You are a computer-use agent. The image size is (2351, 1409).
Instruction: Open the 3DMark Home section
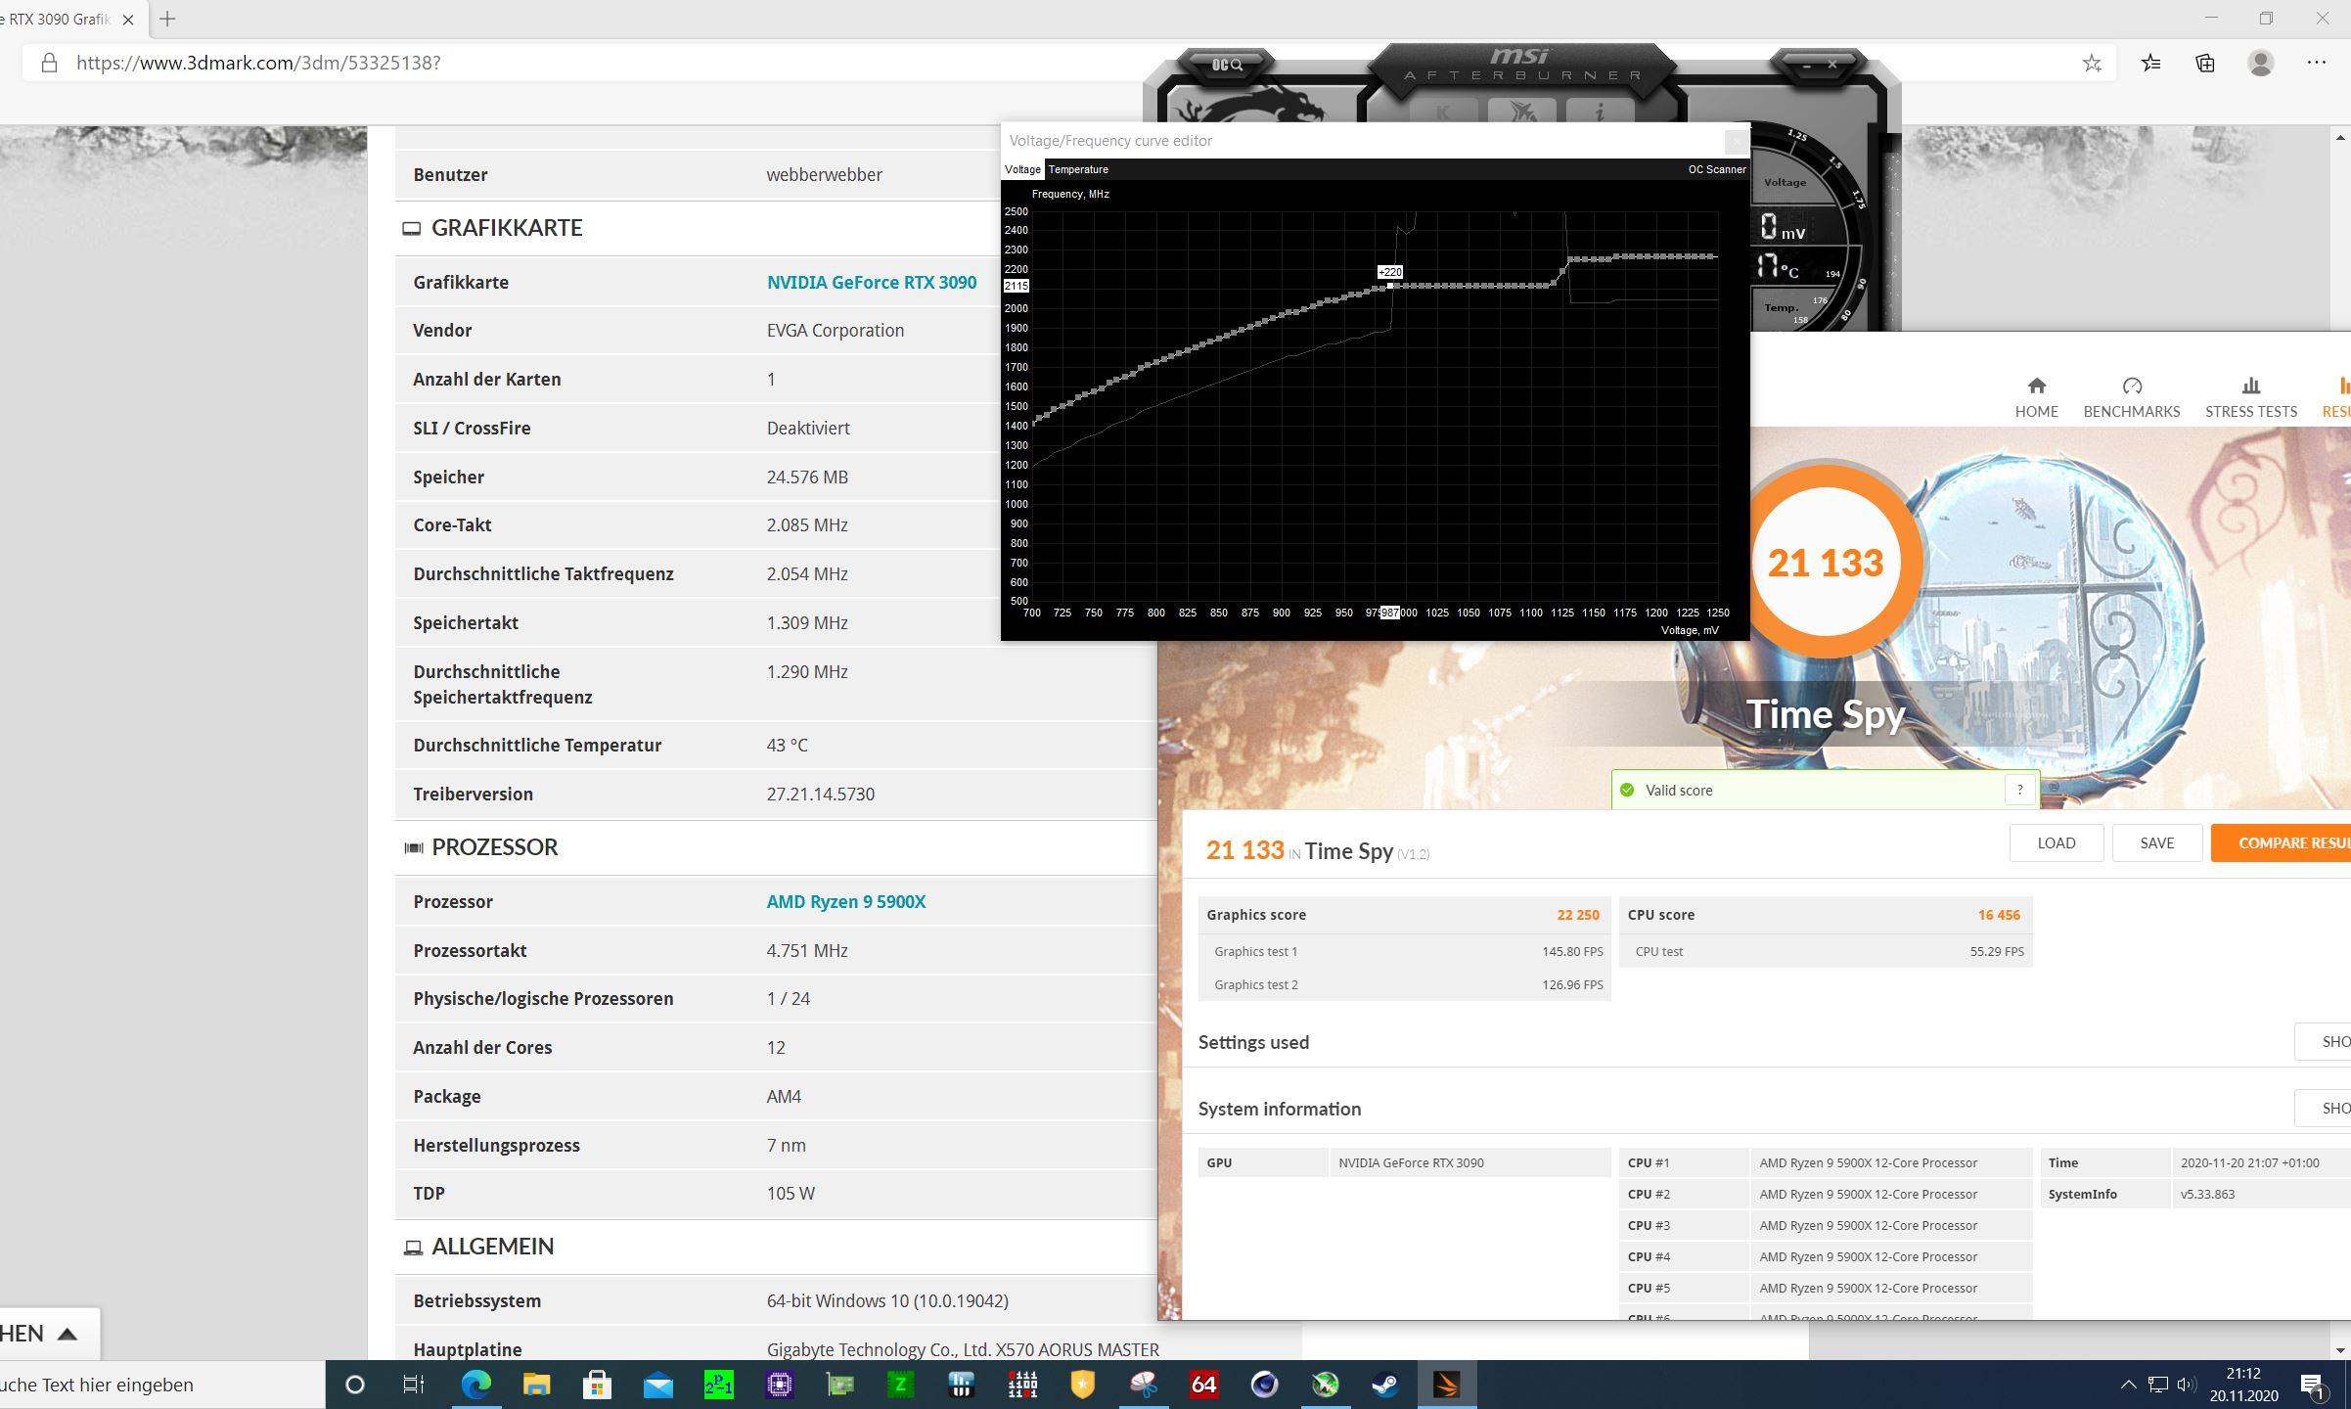(2036, 396)
